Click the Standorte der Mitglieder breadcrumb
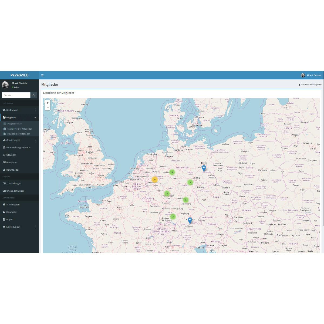The width and height of the screenshot is (324, 324). click(310, 85)
